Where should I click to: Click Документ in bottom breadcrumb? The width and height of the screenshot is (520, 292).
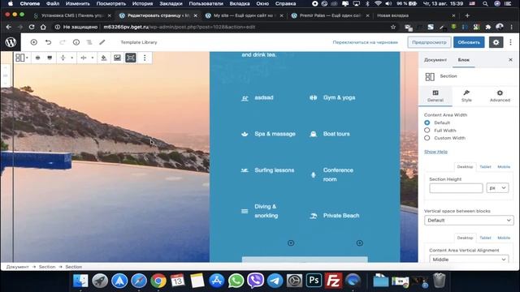[x=17, y=267]
